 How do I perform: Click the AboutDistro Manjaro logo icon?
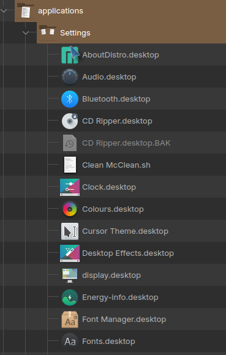click(70, 55)
